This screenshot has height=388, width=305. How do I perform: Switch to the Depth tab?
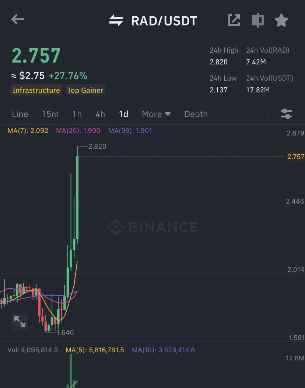pos(196,114)
